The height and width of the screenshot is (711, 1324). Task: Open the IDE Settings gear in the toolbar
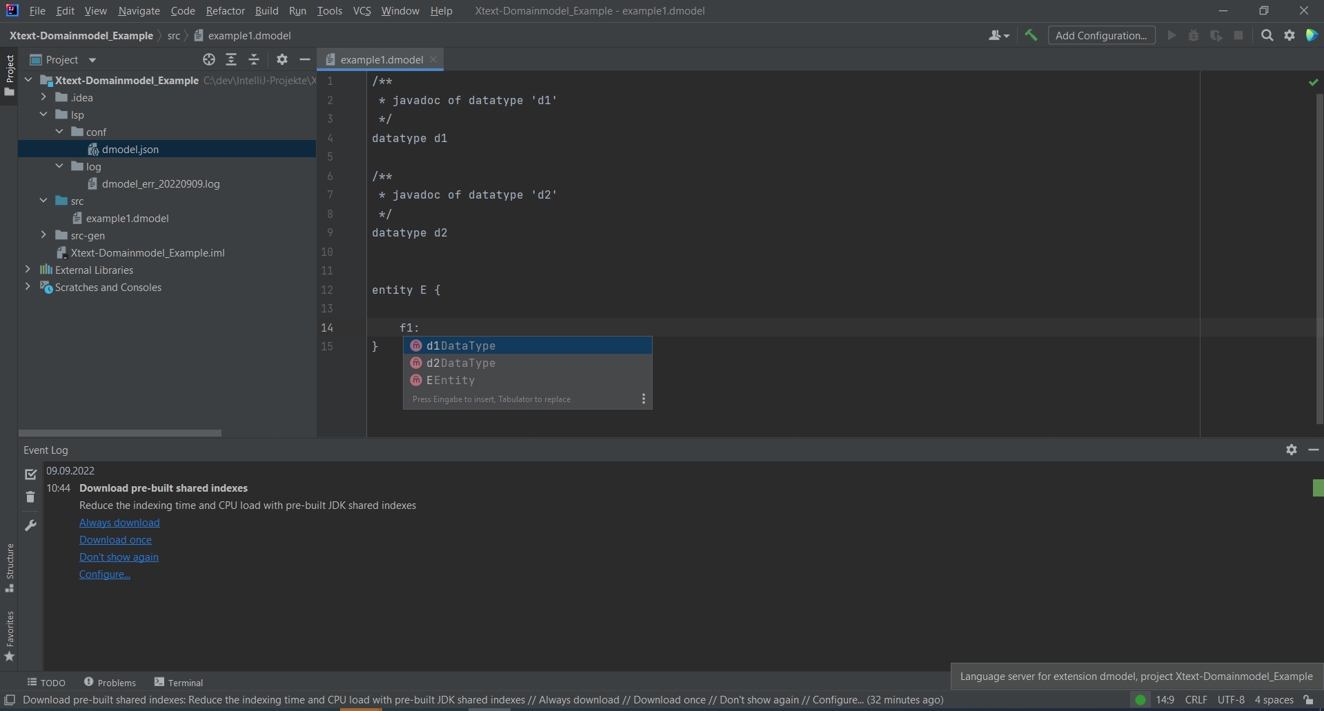(x=1290, y=35)
